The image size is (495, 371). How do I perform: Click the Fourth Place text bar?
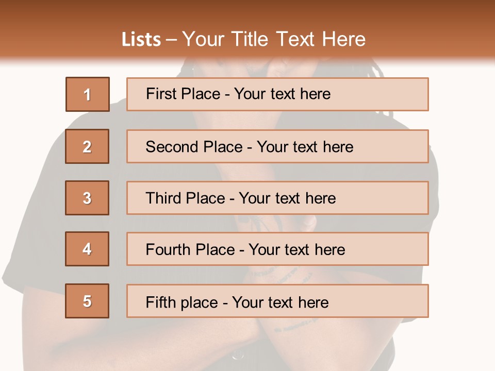click(277, 249)
